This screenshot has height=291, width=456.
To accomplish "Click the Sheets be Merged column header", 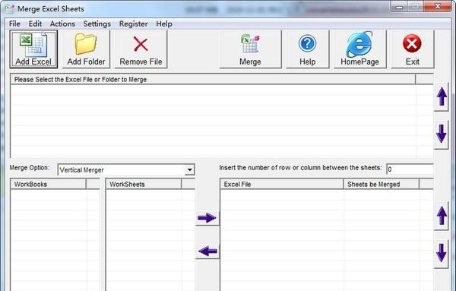I will point(382,184).
